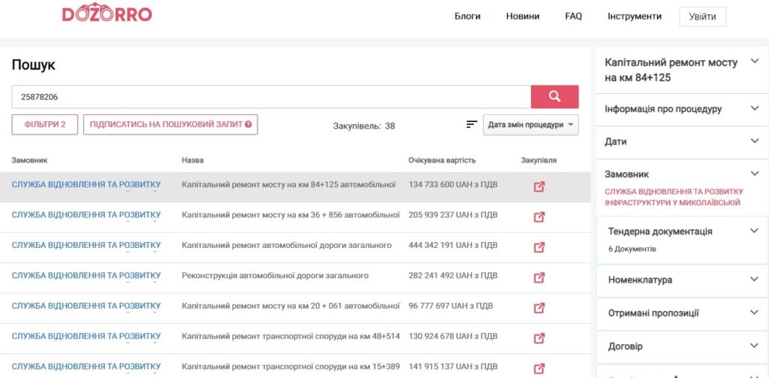Expand Інформація про процедуру section

pyautogui.click(x=682, y=109)
